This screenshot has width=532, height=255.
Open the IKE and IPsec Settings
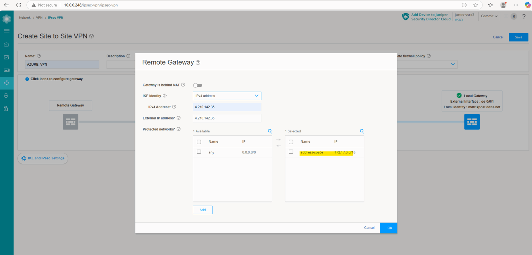click(x=43, y=158)
